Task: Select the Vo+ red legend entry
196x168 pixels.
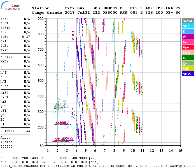Action: pyautogui.click(x=188, y=47)
